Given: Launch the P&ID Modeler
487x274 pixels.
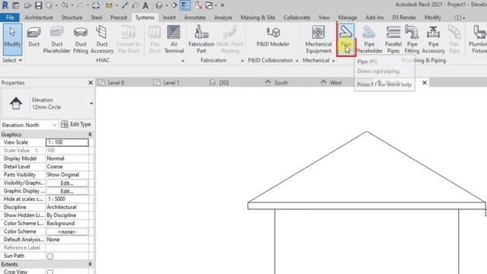Looking at the screenshot, I should pyautogui.click(x=272, y=37).
